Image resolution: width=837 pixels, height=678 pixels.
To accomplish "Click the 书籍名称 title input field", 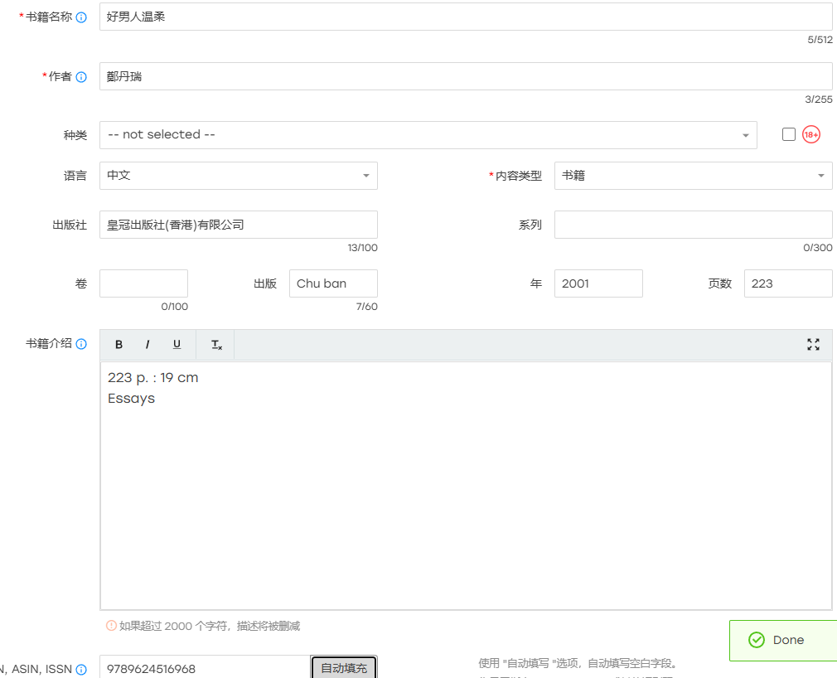I will tap(466, 17).
